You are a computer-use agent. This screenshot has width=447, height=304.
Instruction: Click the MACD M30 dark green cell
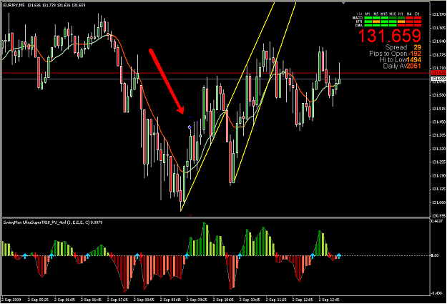[393, 18]
